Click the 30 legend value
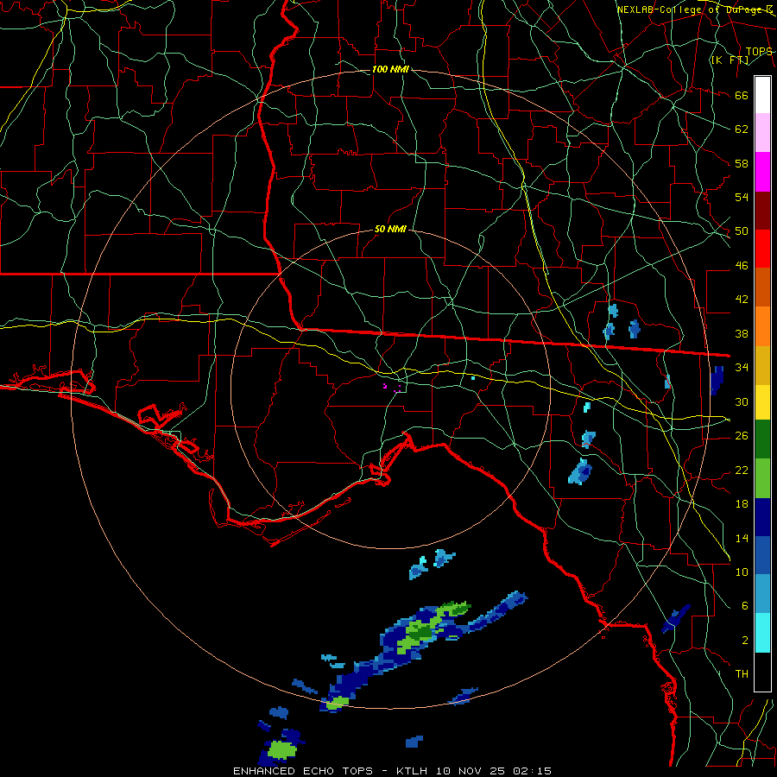 (x=742, y=401)
